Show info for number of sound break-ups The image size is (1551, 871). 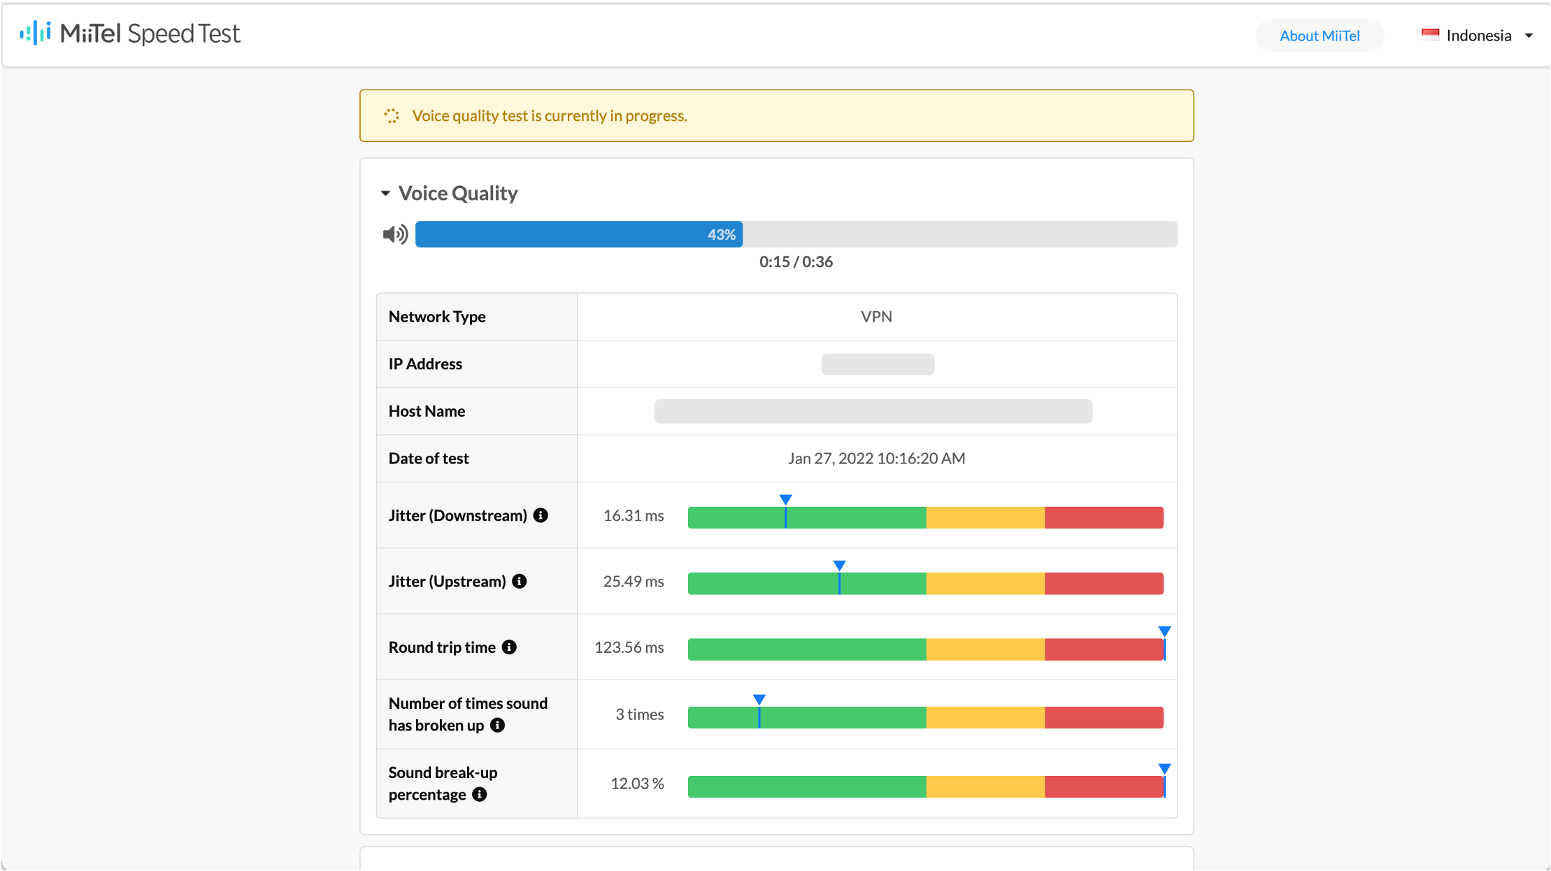[497, 725]
